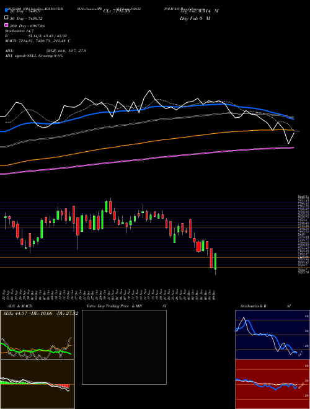This screenshot has height=409, width=310.
Task: Click the 'ADX & MACD' panel heading
Action: [x=20, y=306]
